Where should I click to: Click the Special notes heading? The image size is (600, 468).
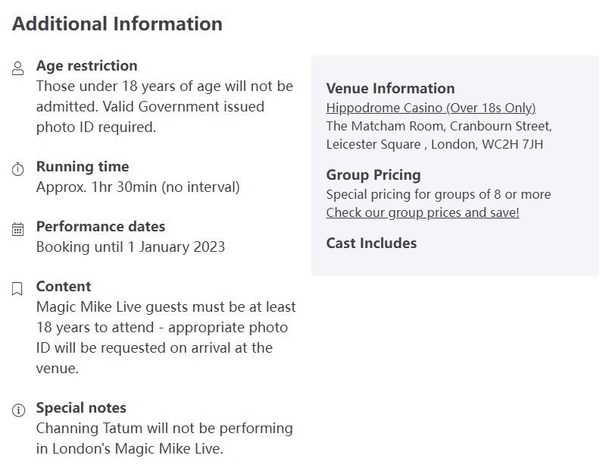tap(81, 408)
